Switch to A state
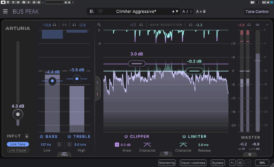Screen dimensions: 274x167 point(184,12)
